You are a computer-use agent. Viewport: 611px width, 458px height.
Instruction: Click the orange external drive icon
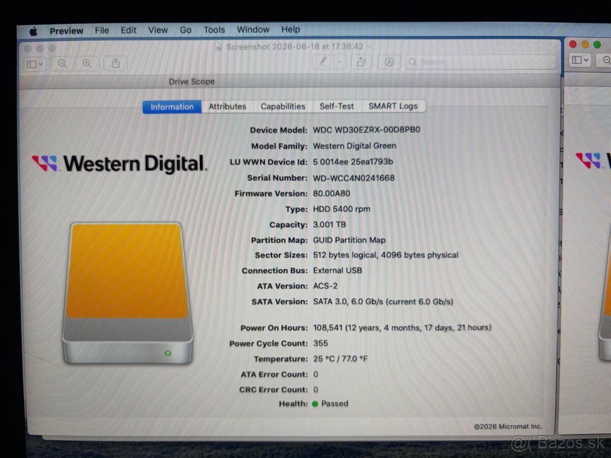[x=127, y=293]
